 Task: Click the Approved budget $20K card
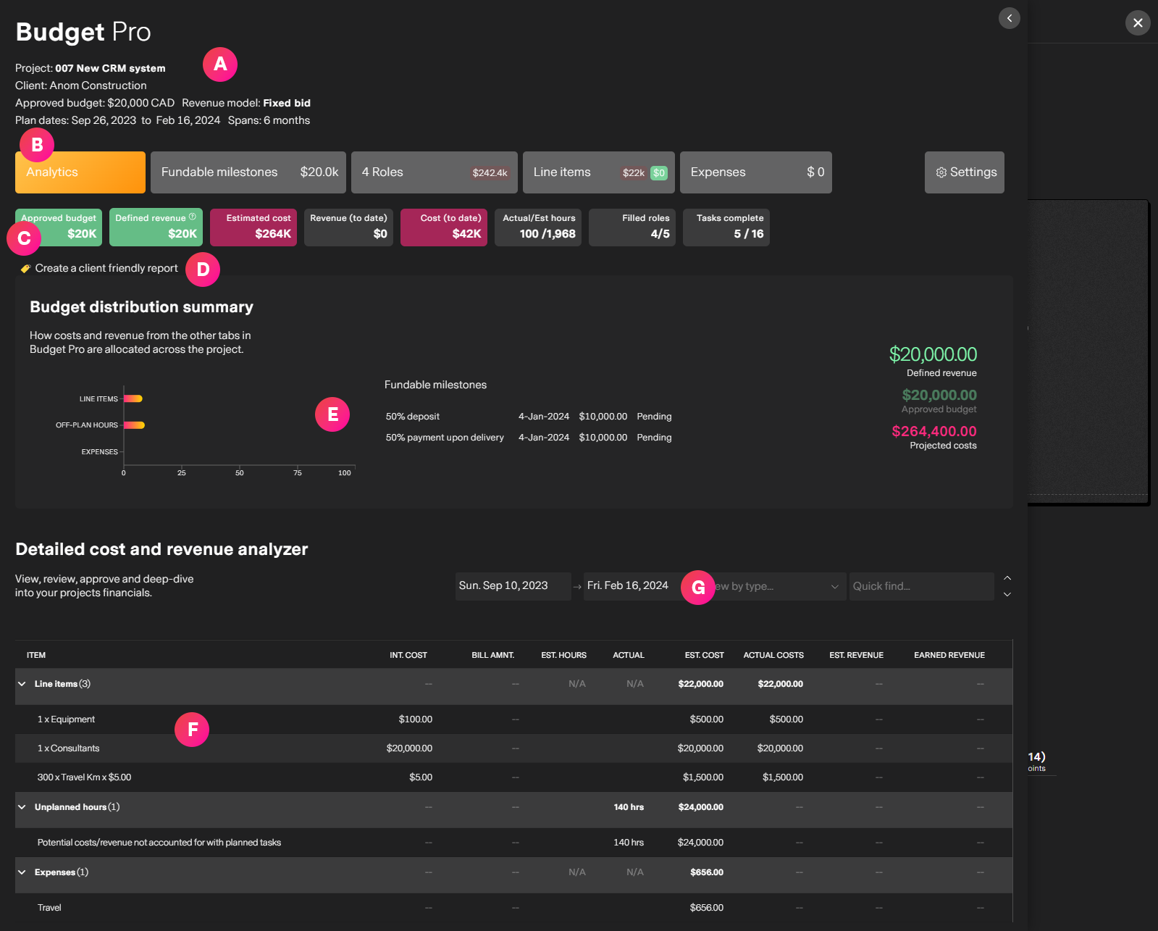59,227
